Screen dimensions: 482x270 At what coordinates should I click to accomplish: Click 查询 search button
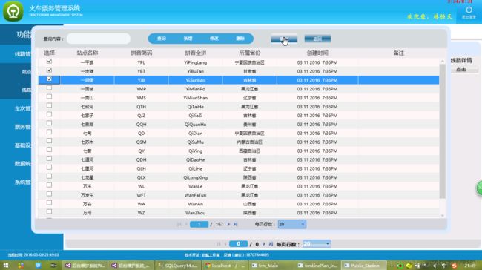tap(162, 39)
